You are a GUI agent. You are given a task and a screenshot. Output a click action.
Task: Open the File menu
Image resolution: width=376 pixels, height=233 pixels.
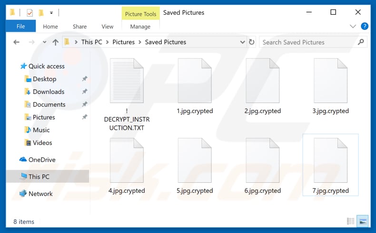tap(20, 27)
